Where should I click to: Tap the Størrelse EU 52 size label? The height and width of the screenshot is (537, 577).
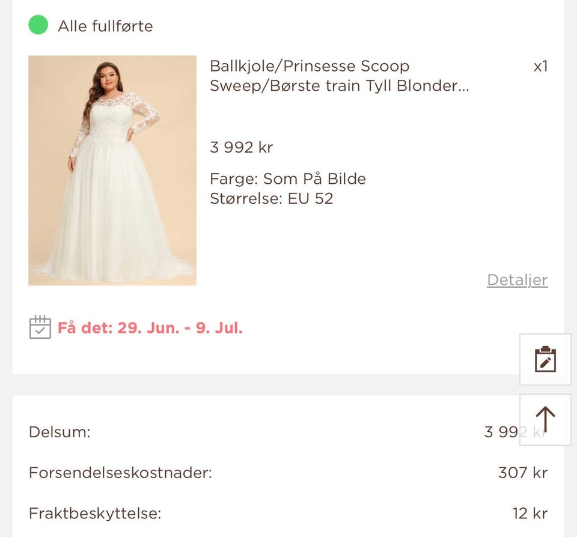pos(272,198)
